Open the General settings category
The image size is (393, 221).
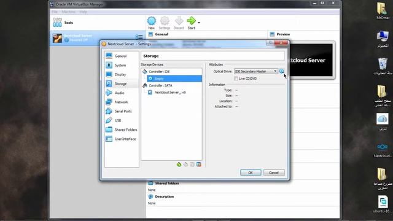pyautogui.click(x=122, y=56)
